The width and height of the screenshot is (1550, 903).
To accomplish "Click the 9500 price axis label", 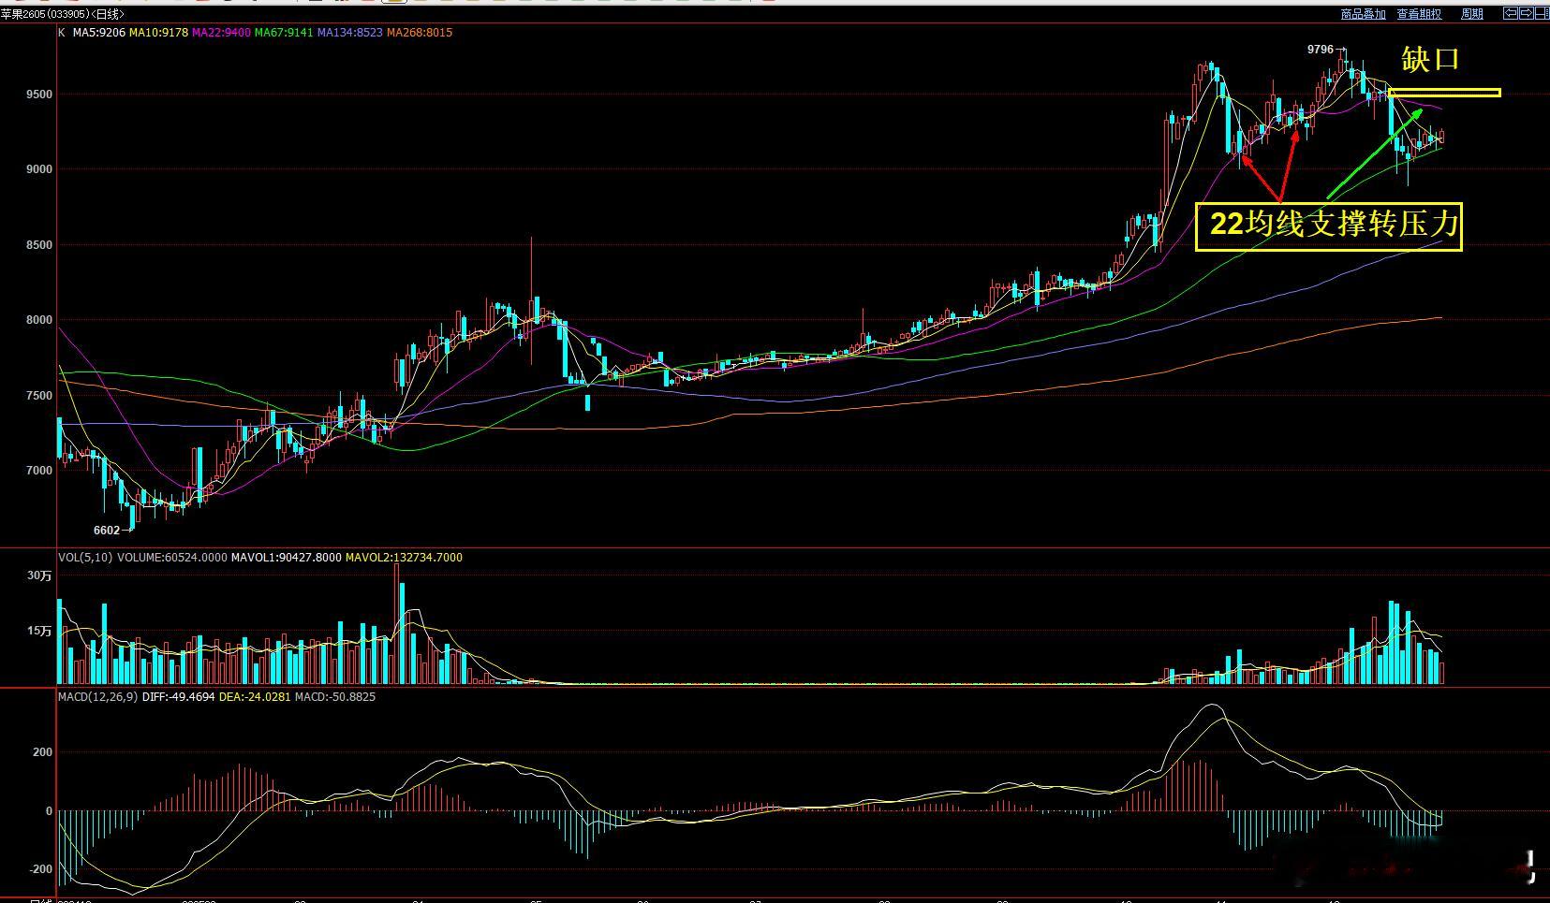I will [x=39, y=95].
